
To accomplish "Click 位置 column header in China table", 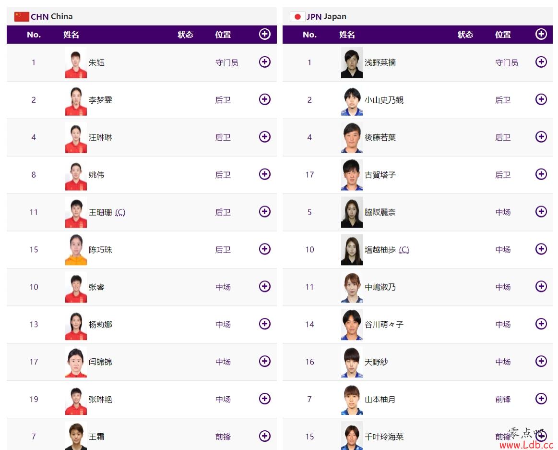I will coord(223,35).
